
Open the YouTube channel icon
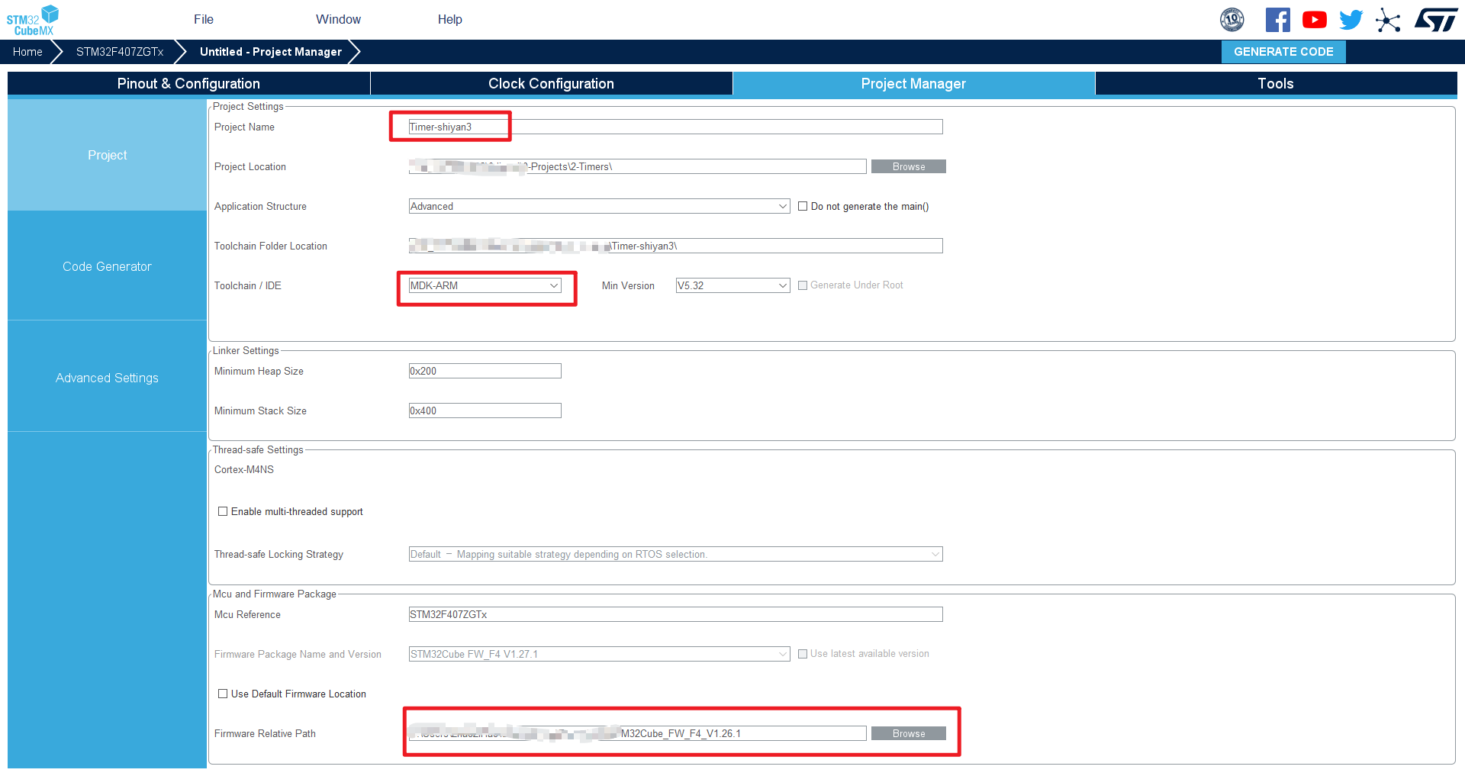click(1315, 20)
